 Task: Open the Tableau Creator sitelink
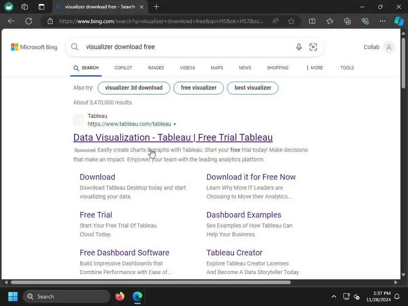click(x=234, y=253)
